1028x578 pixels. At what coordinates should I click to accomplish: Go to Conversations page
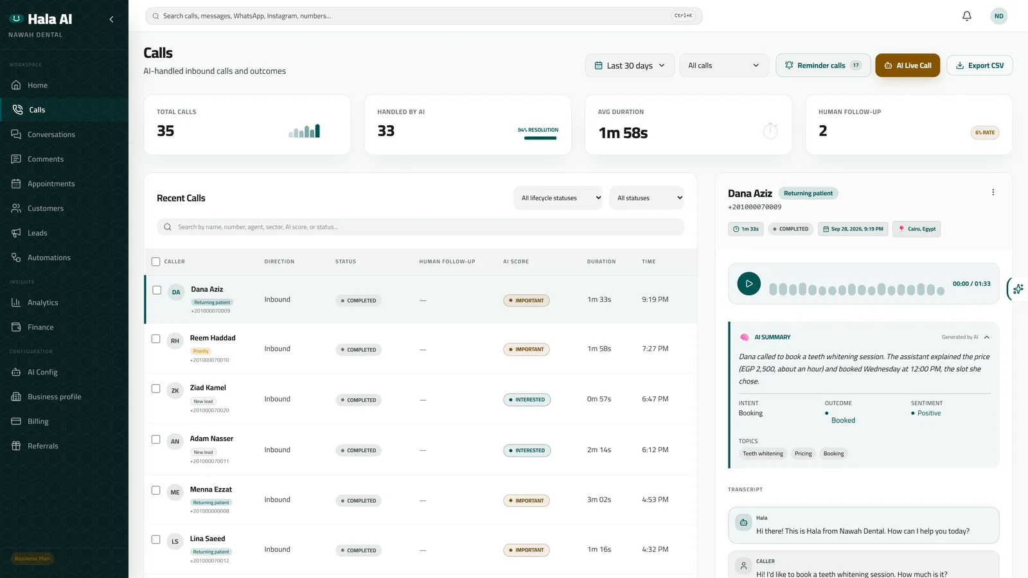(64, 135)
